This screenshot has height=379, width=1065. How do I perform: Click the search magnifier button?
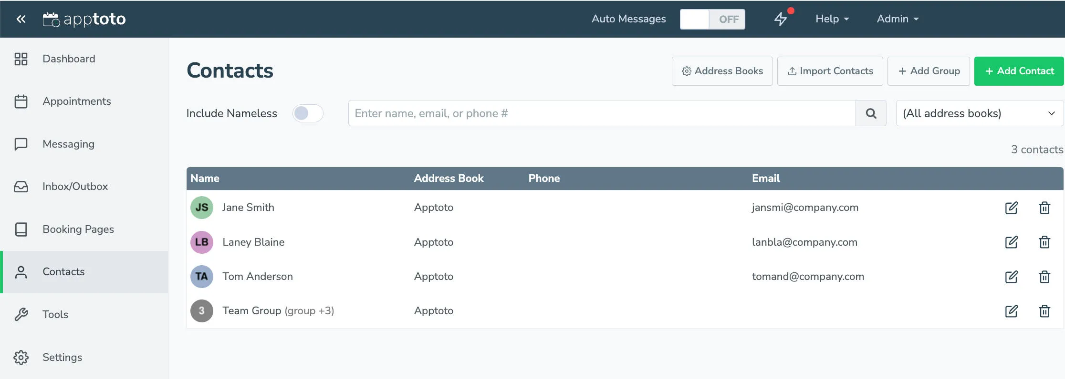[x=871, y=113]
